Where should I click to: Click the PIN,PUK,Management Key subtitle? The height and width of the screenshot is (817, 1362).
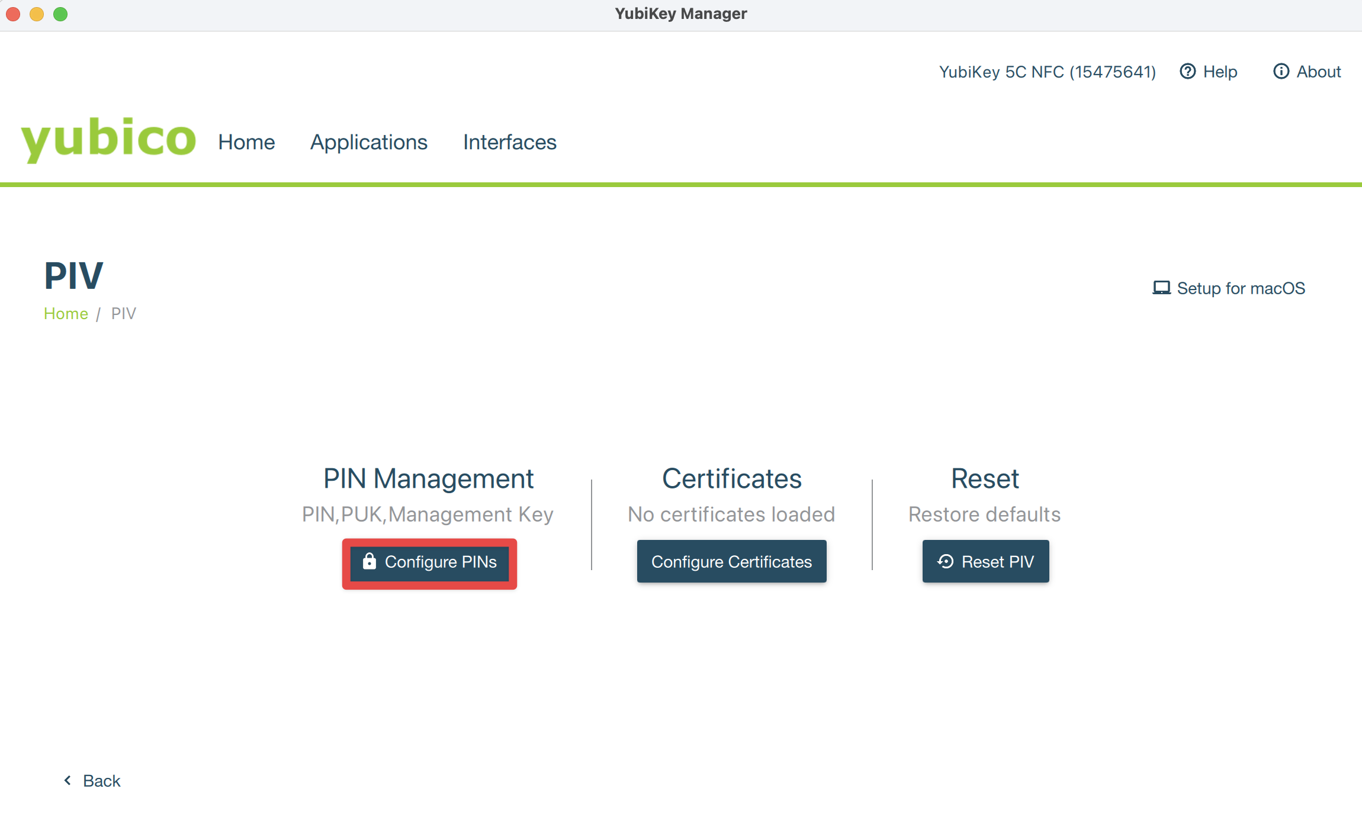click(428, 514)
